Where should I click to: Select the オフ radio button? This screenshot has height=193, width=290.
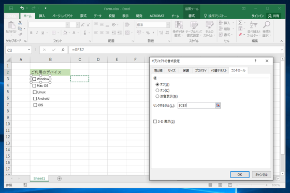pos(157,84)
